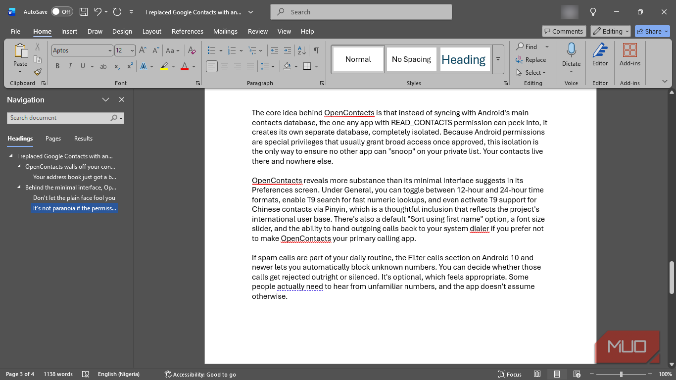Go to heading 'Don't let the plain face fool you'

74,198
